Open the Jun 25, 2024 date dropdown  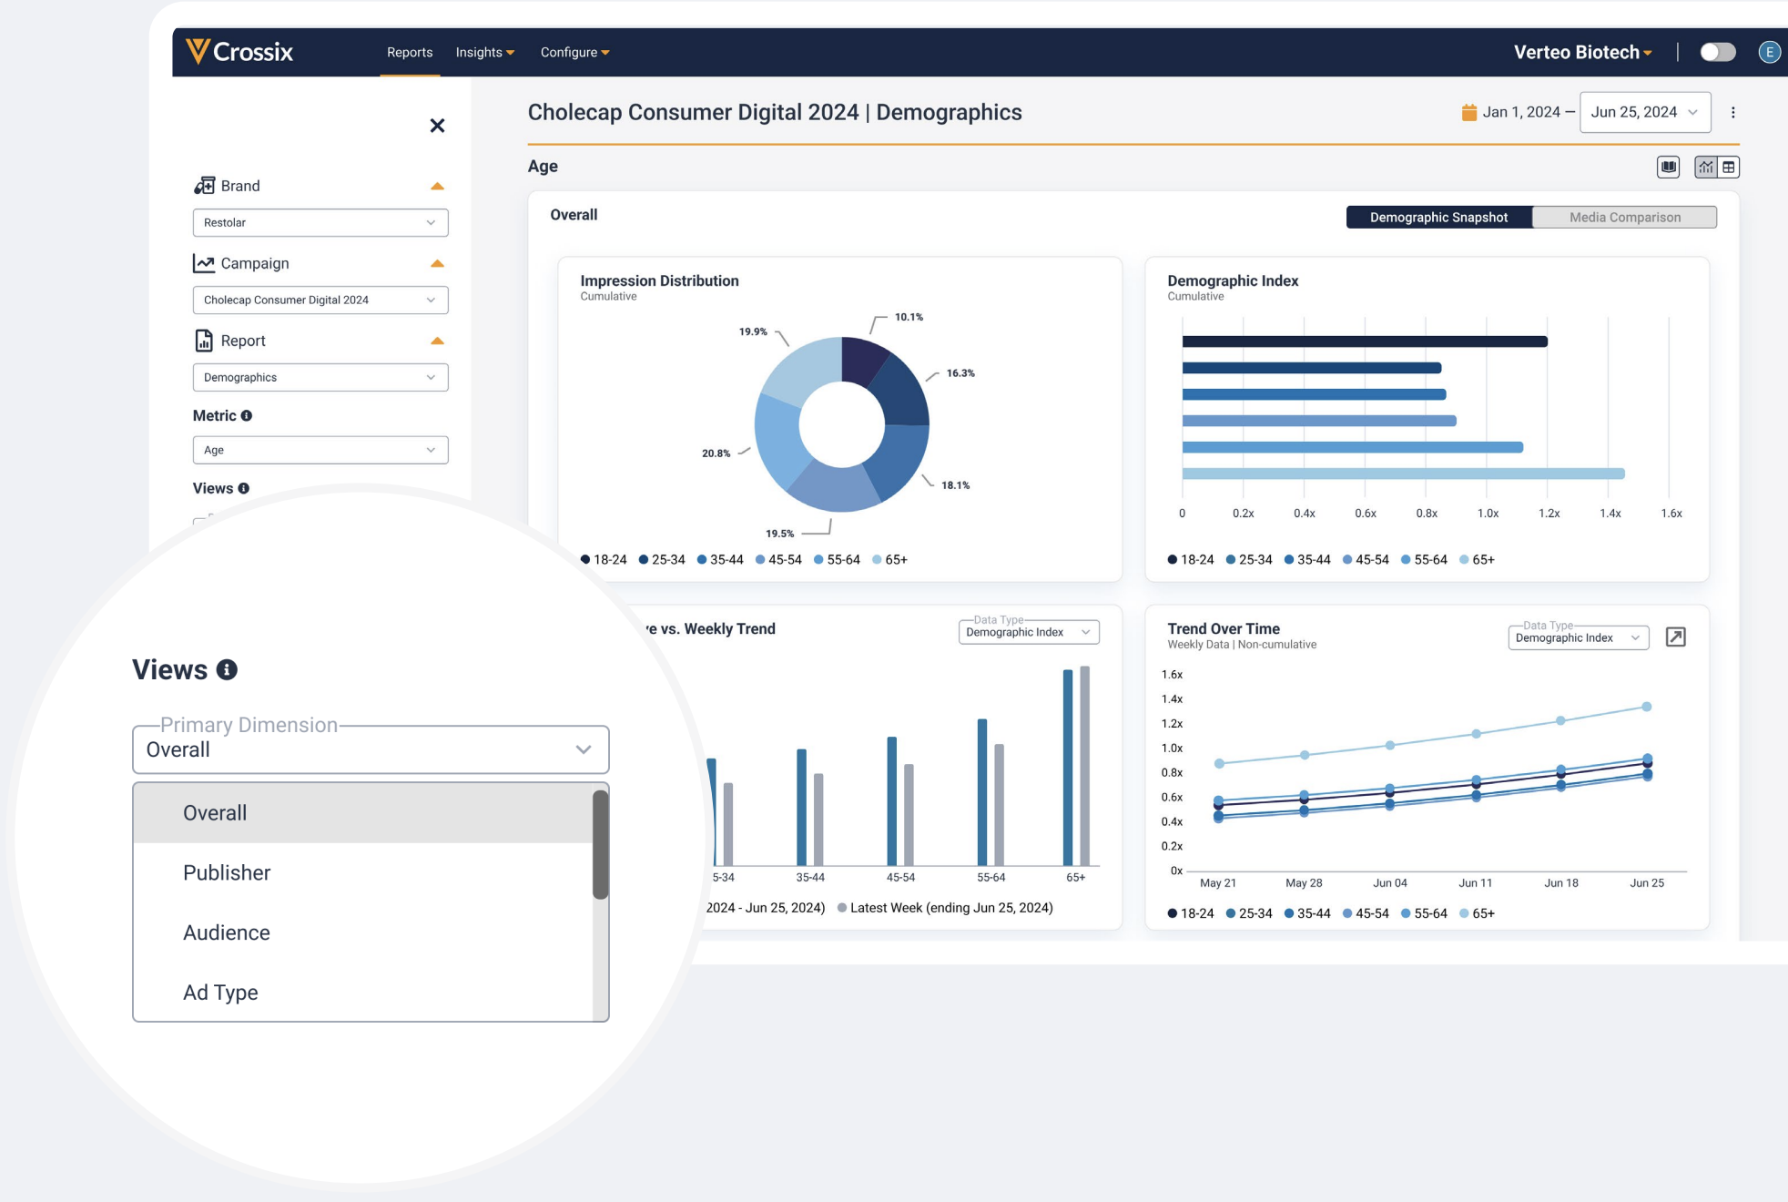pos(1644,112)
